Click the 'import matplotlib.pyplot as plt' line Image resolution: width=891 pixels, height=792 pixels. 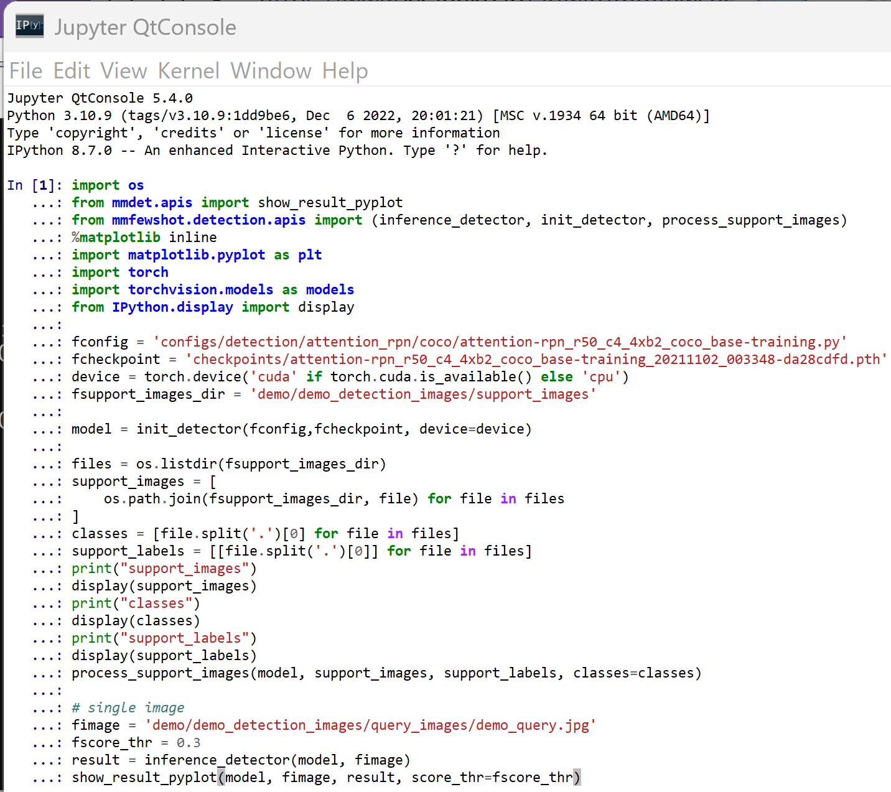tap(197, 255)
